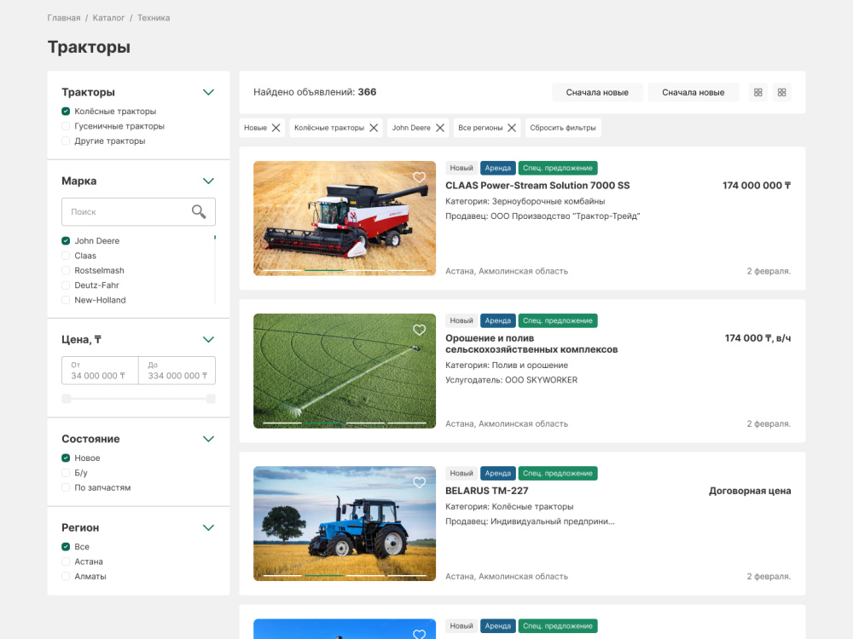Click the '174 000 000 ₸' price

pos(757,185)
